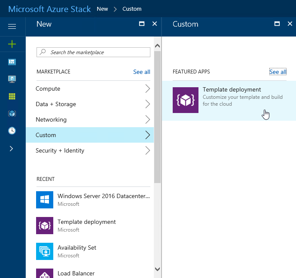Maximize the New blade

(x=142, y=24)
